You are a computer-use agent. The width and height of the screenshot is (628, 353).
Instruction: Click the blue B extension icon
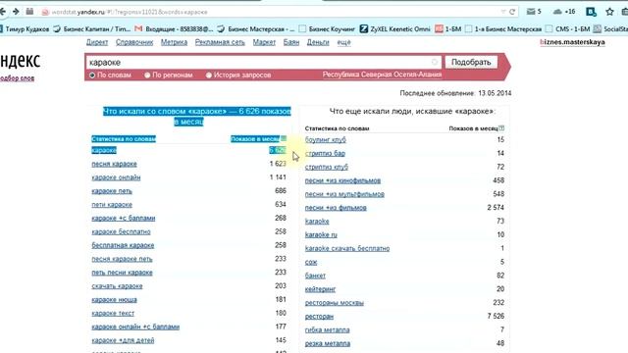tap(591, 12)
